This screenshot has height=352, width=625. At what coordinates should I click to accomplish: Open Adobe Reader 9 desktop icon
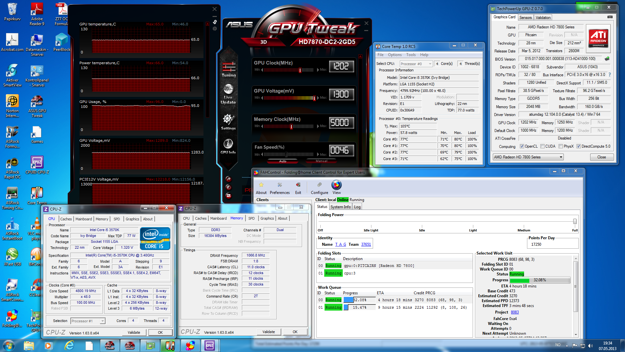[37, 14]
